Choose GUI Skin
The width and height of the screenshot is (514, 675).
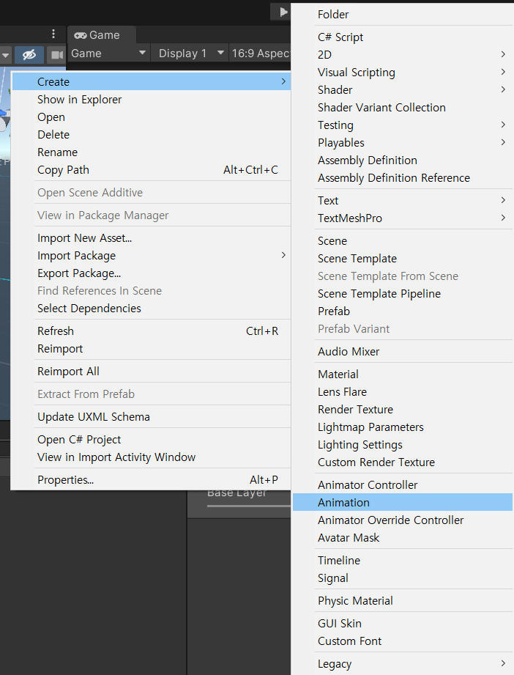[x=403, y=624]
